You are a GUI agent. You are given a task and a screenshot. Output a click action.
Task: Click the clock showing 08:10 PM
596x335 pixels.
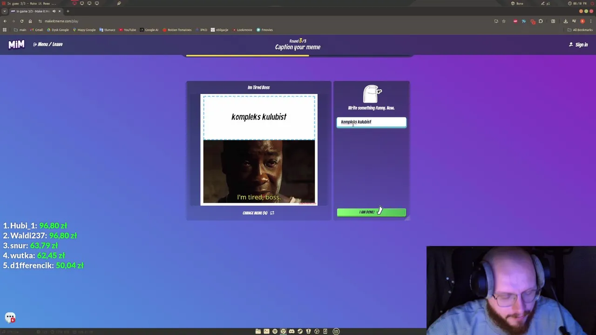click(576, 3)
